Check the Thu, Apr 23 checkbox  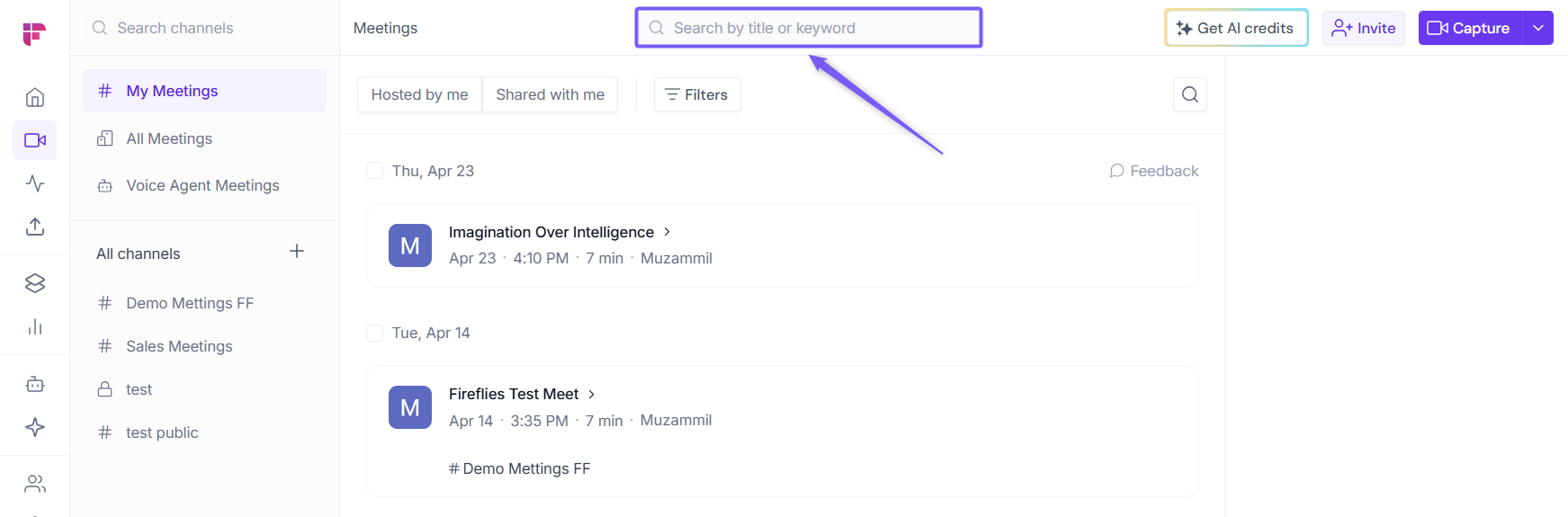click(x=375, y=171)
